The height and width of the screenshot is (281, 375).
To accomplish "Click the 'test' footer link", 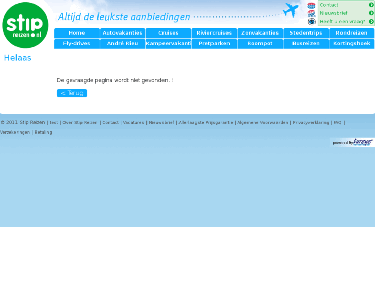I will pyautogui.click(x=54, y=123).
